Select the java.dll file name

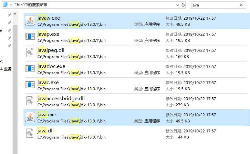(46, 131)
